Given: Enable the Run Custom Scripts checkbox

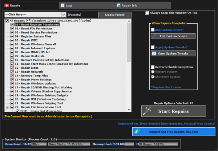Looking at the screenshot, I should coord(153,29).
